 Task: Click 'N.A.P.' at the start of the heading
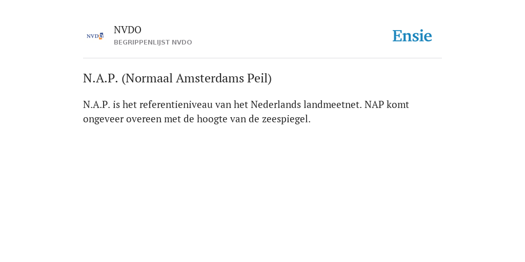point(100,78)
